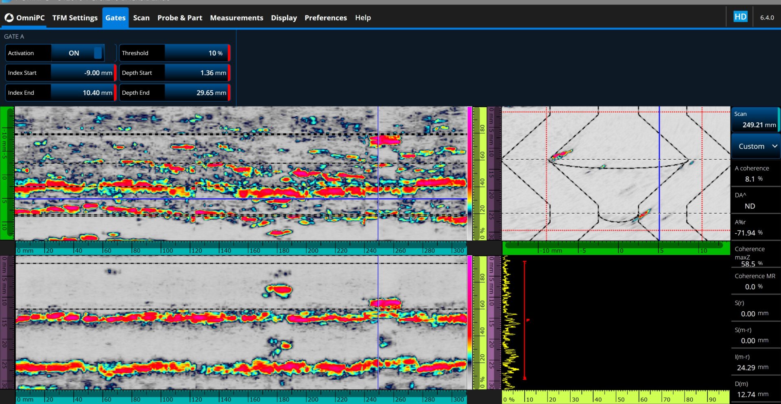This screenshot has height=404, width=781.
Task: Edit the Index Start value
Action: click(x=83, y=73)
